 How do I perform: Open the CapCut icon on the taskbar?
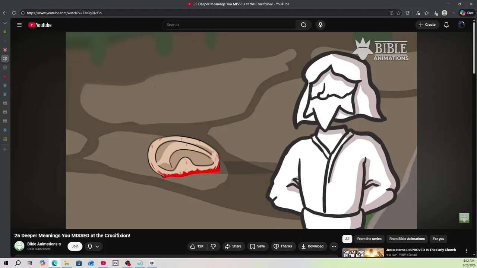pos(152,263)
